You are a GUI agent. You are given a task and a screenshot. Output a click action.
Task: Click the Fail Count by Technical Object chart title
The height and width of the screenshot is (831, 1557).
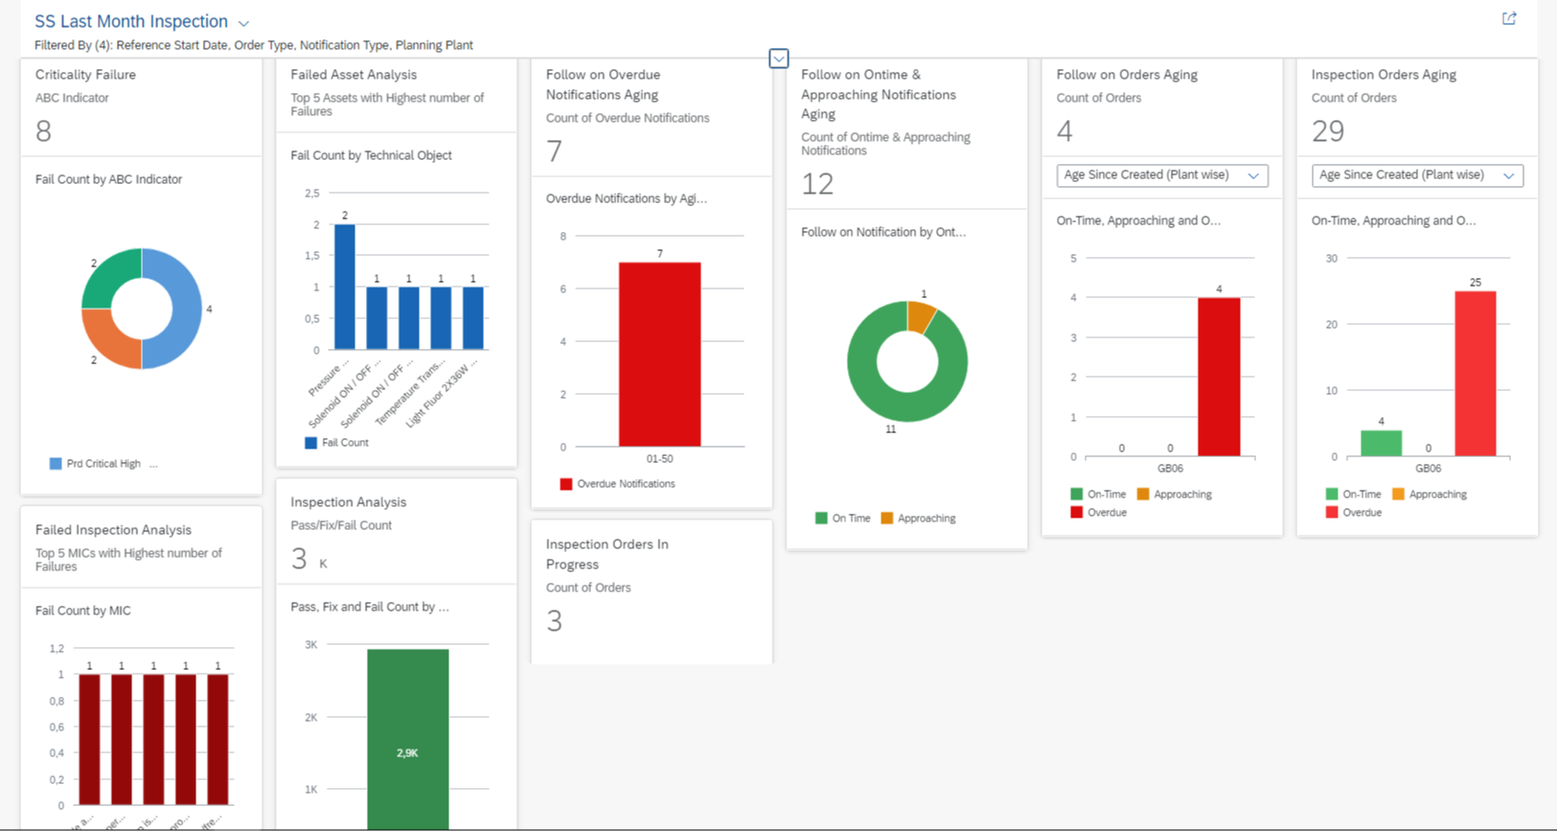[371, 155]
